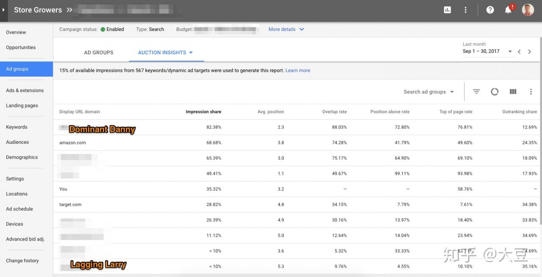This screenshot has height=277, width=542.
Task: Open Advanced bid adj. in sidebar
Action: click(25, 239)
